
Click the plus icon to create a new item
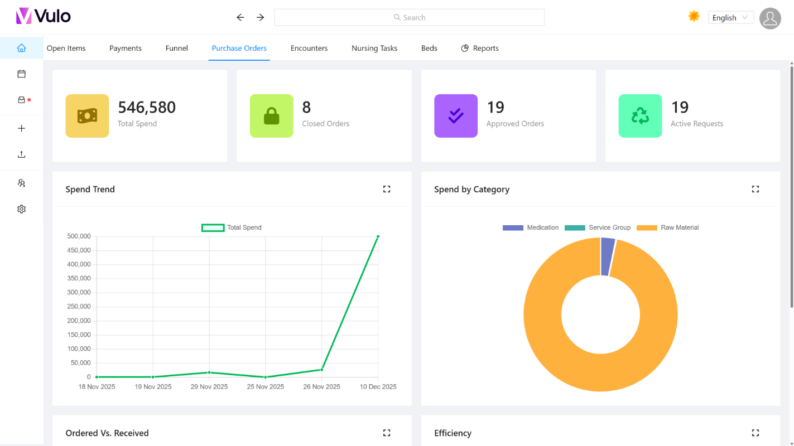point(21,128)
